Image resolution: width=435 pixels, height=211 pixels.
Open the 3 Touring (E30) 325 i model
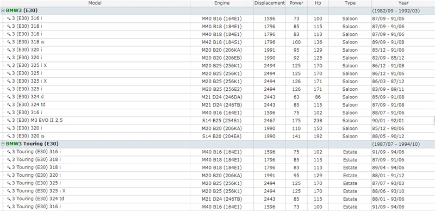point(36,183)
